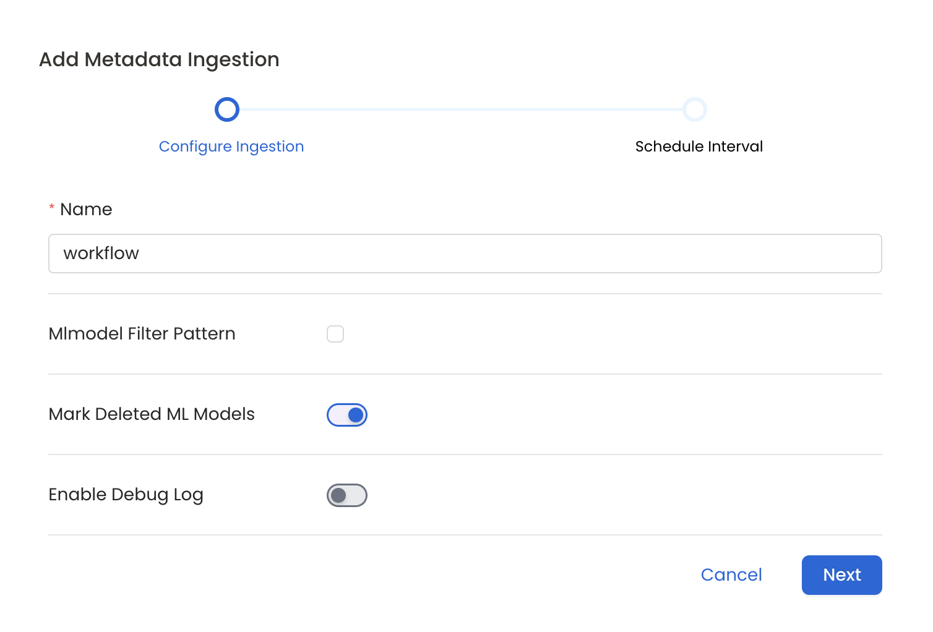Select the Schedule Interval step circle

(695, 109)
